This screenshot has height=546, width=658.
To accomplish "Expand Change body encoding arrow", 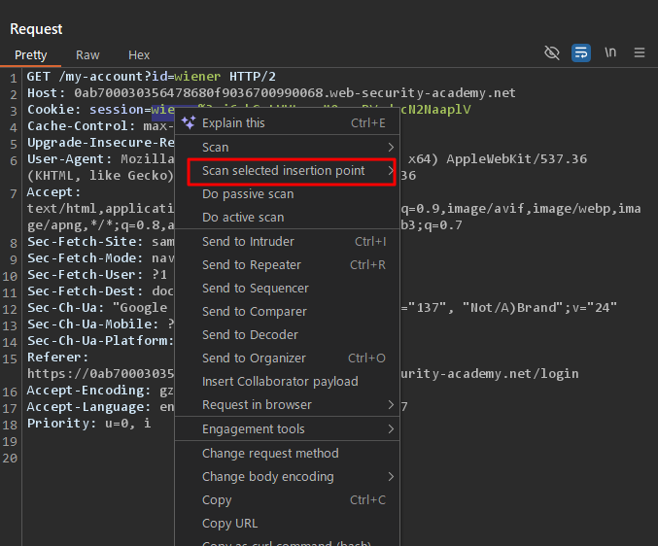I will (391, 476).
